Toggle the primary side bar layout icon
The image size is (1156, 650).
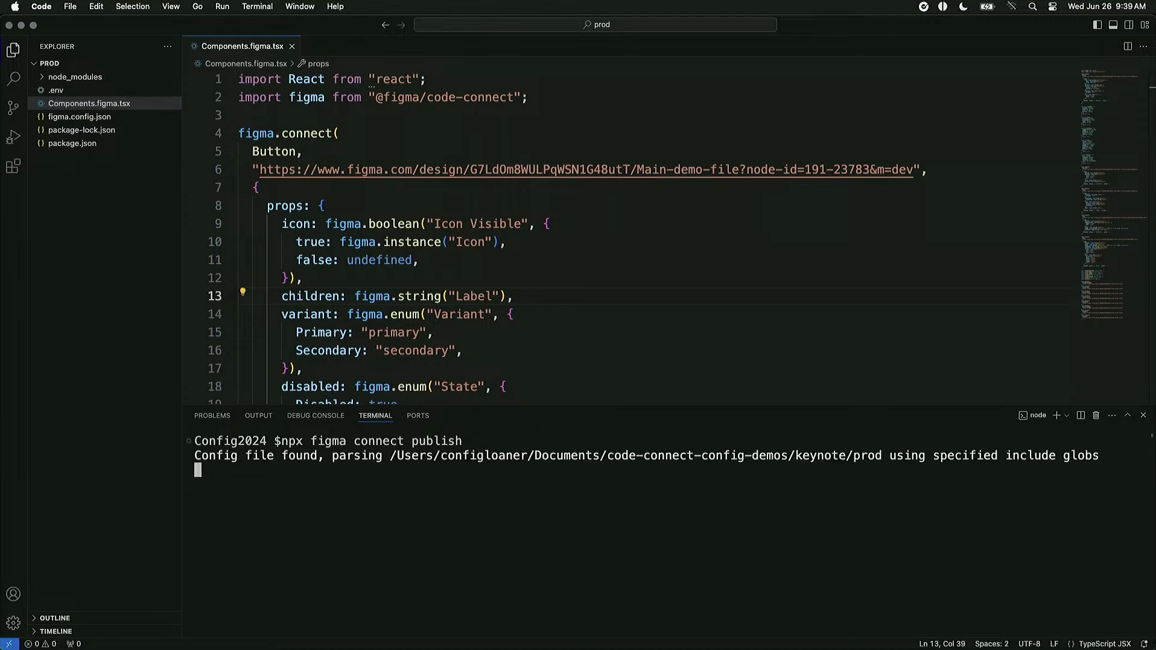click(x=1097, y=25)
